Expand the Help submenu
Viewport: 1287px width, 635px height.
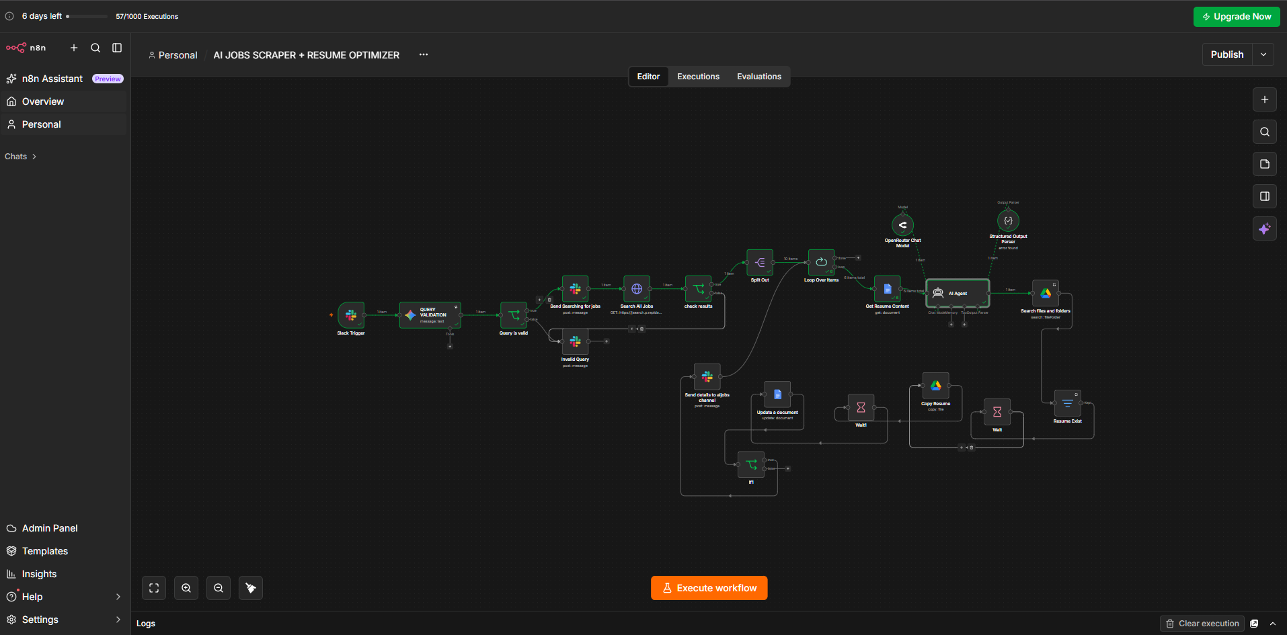click(x=118, y=597)
